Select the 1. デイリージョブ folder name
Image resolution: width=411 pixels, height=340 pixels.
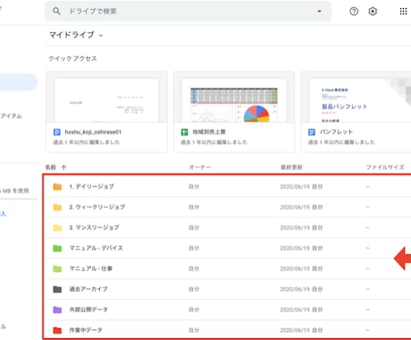(x=91, y=187)
